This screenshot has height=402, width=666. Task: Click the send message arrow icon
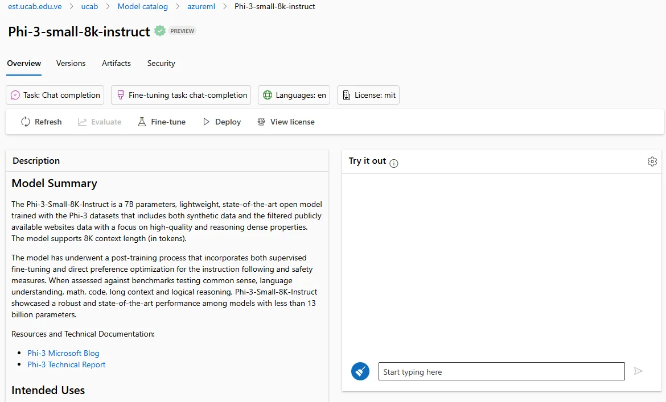[x=638, y=371]
